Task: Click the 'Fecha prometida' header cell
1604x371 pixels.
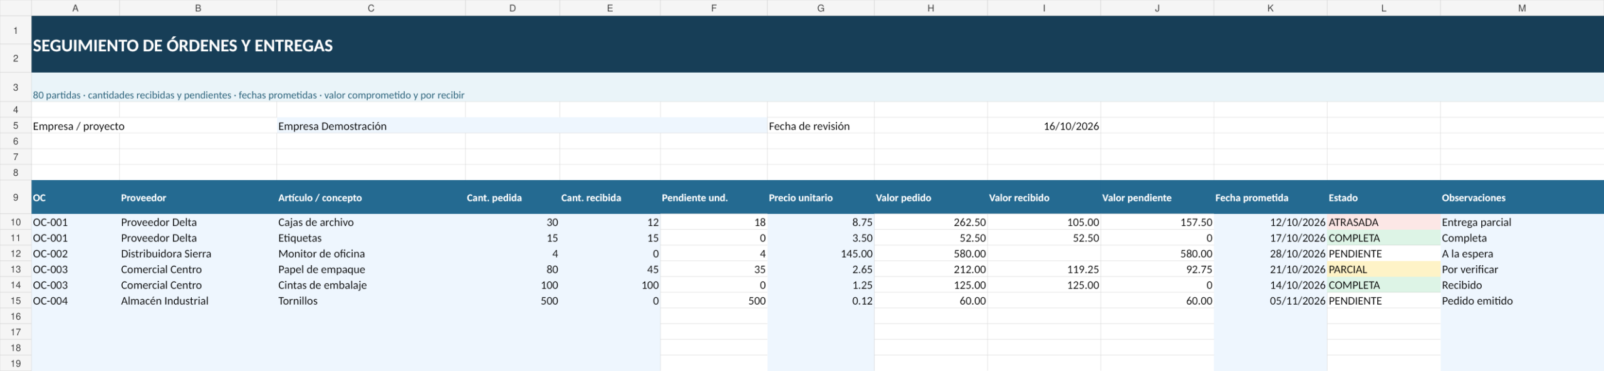Action: (x=1270, y=198)
